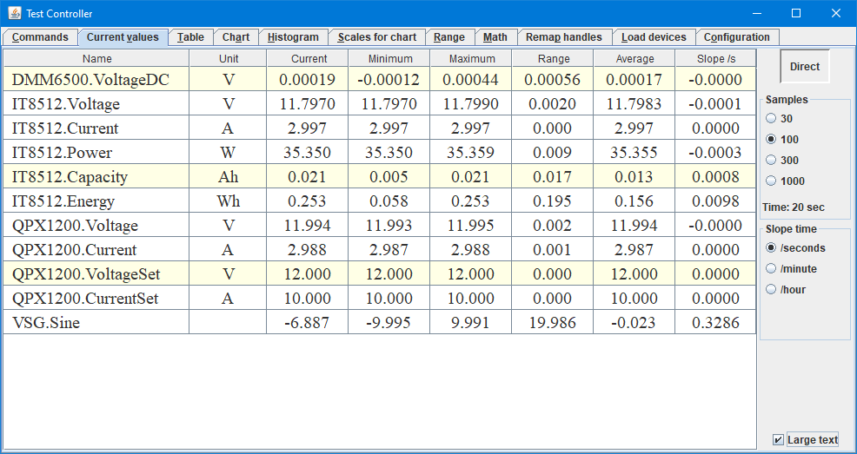Click the Slope /s column header
Screen dimensions: 857x454
pyautogui.click(x=716, y=58)
